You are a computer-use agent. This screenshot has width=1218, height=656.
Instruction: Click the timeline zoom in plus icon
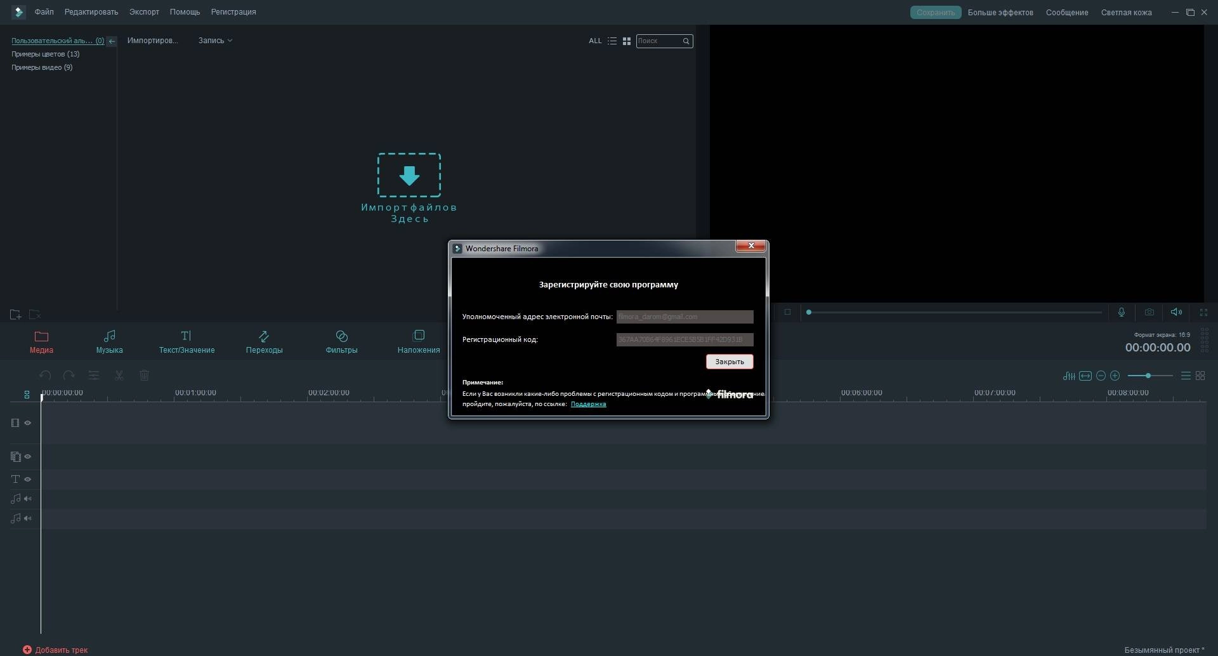tap(1115, 376)
